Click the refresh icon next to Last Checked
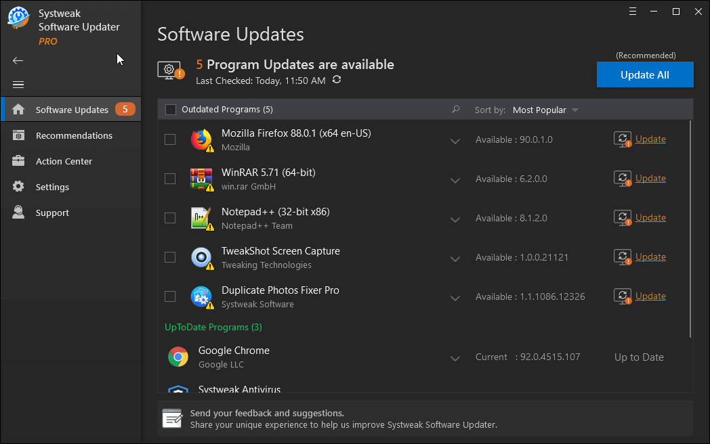The width and height of the screenshot is (710, 444). 337,79
